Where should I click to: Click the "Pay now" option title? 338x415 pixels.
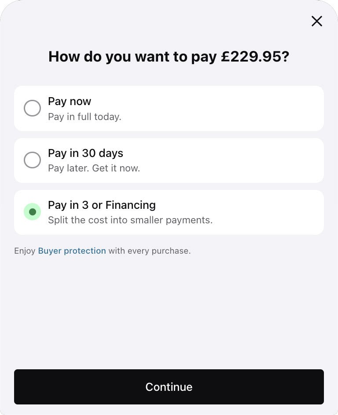click(x=70, y=101)
